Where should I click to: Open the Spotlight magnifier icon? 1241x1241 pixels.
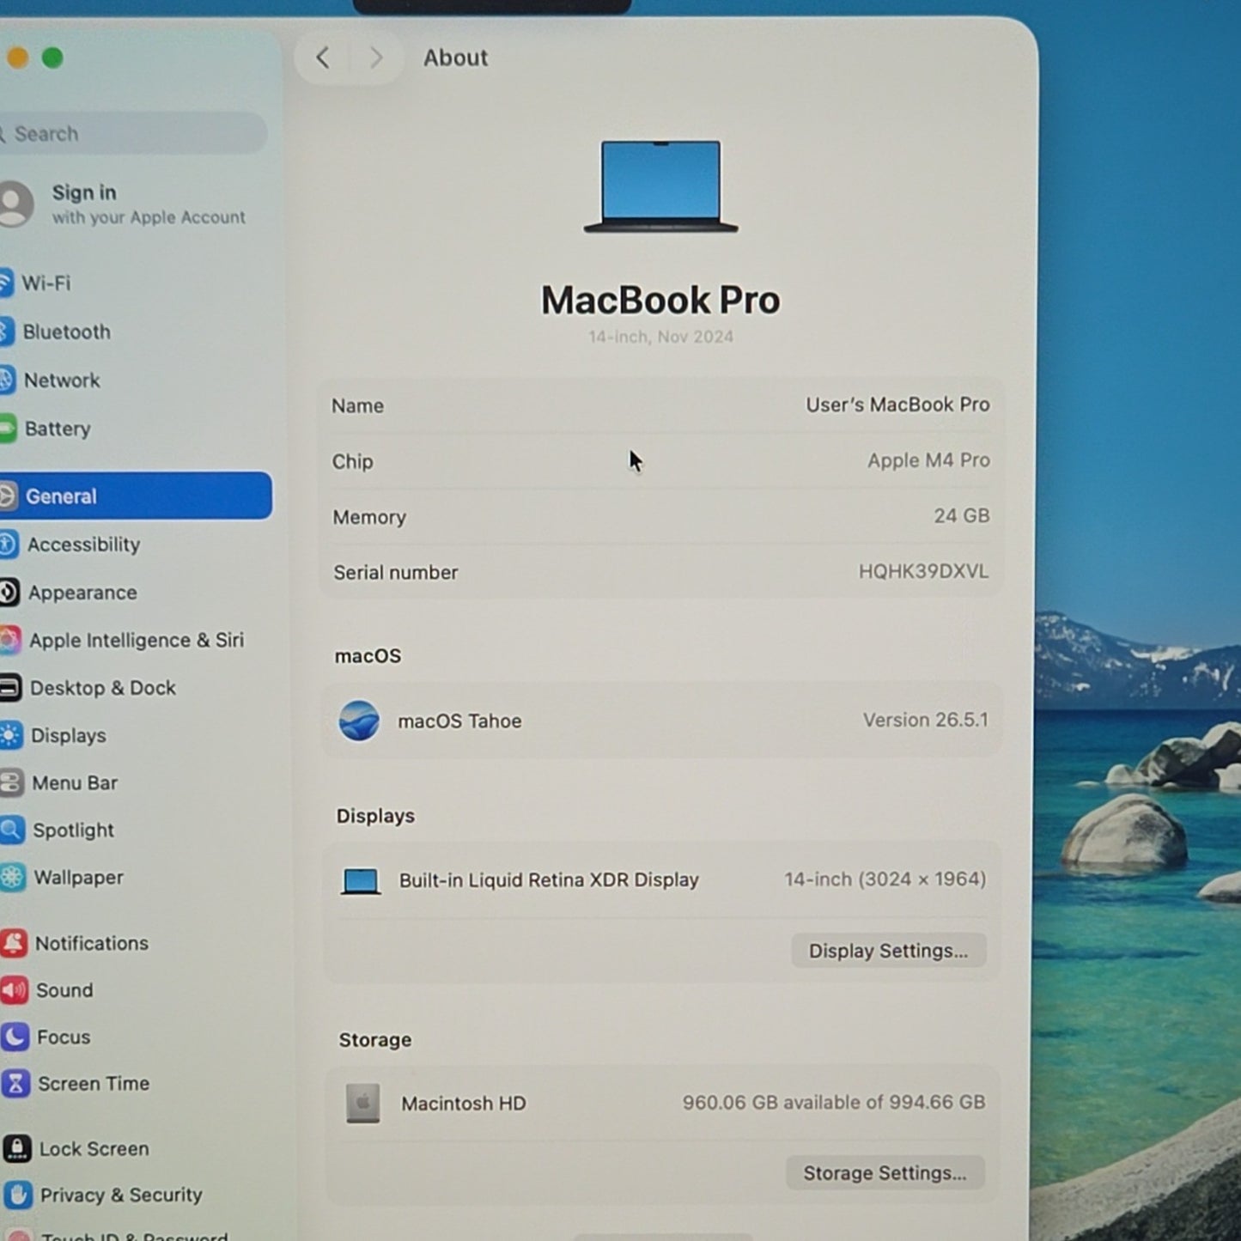(12, 830)
